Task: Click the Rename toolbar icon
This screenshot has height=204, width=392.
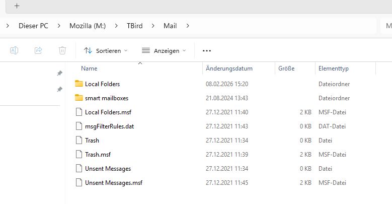Action: tap(15, 50)
